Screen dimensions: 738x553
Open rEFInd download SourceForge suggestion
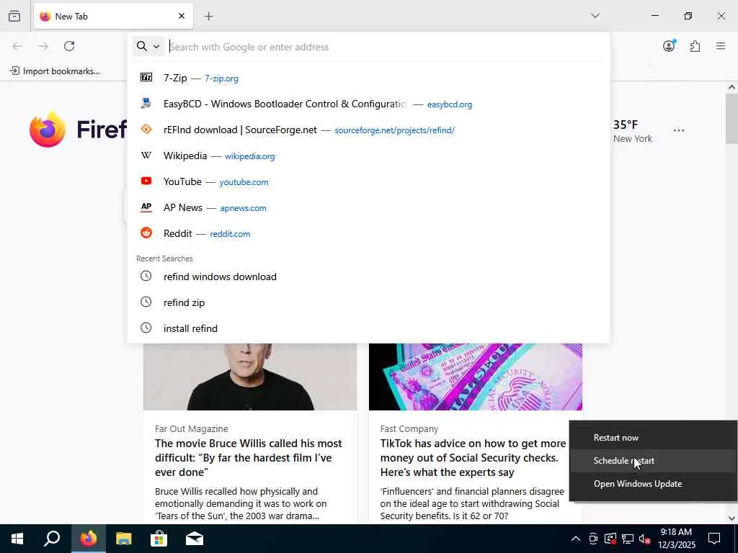(368, 130)
